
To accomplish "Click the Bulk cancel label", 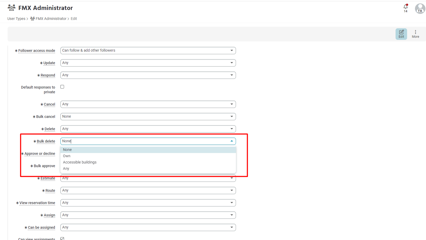I will pyautogui.click(x=46, y=117).
